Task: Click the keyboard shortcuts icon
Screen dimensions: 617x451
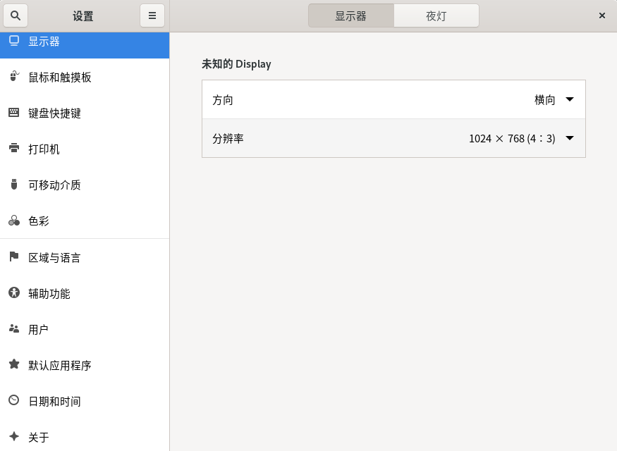Action: point(13,113)
